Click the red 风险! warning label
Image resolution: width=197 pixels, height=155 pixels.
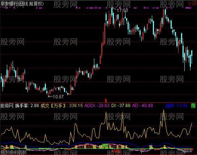pyautogui.click(x=116, y=151)
